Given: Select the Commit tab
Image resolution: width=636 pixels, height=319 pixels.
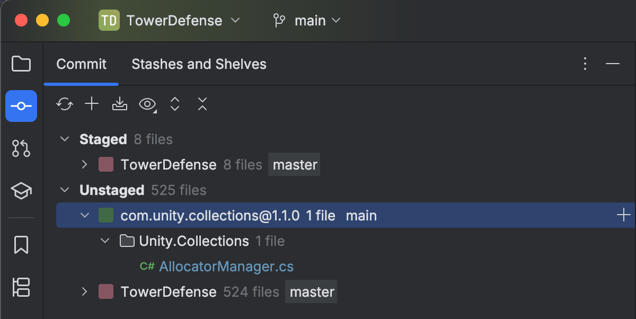Looking at the screenshot, I should coord(81,64).
